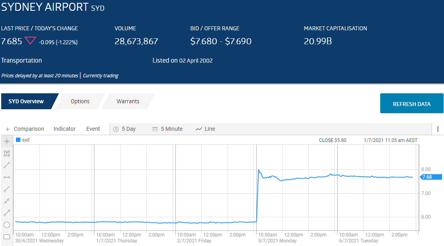
Task: Click the clock icon for time range
Action: [x=116, y=129]
